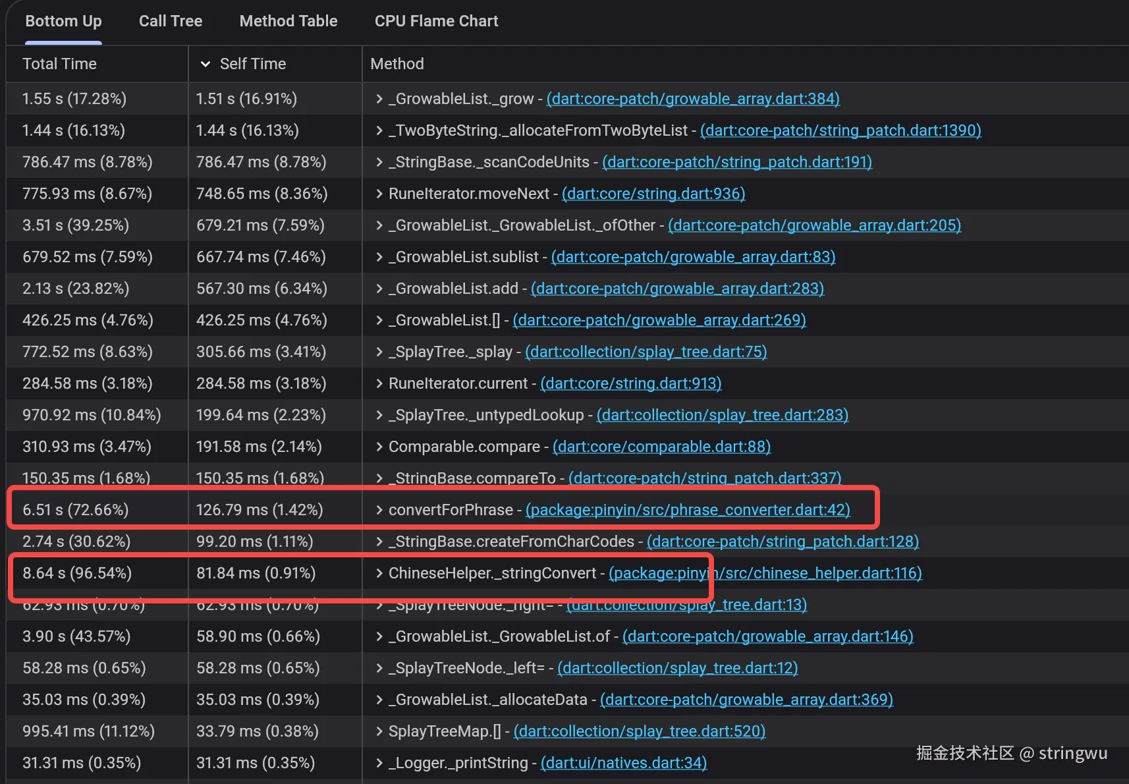
Task: Select total time 1.55 s (17.28%)
Action: 74,99
